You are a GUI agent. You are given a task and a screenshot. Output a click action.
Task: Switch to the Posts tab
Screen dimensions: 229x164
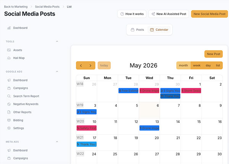(137, 30)
